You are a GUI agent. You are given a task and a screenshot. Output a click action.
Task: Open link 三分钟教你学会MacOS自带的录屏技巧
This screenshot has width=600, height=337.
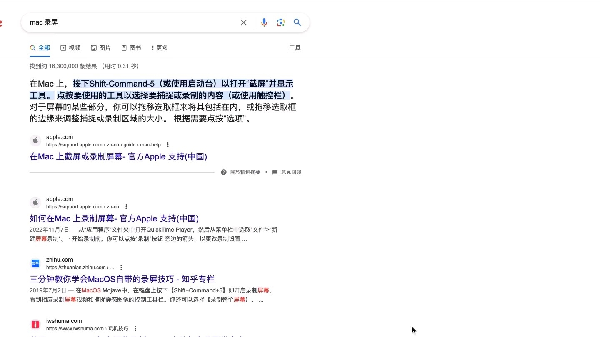122,279
